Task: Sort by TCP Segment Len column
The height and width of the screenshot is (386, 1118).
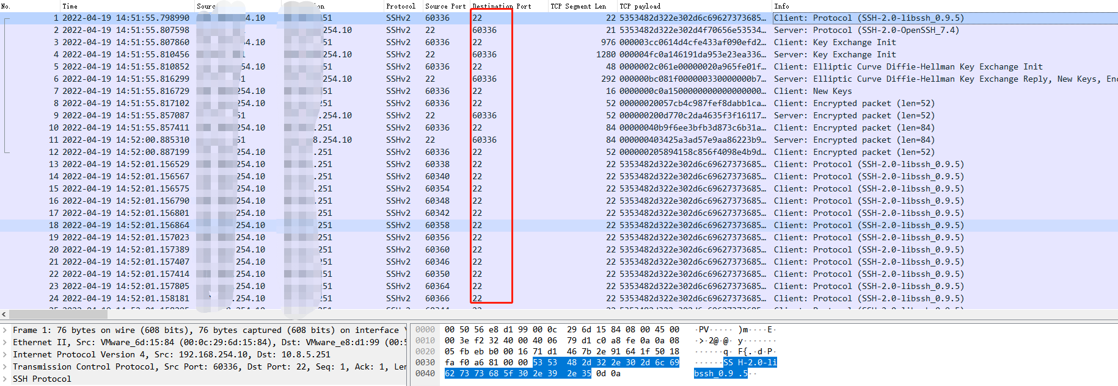Action: click(577, 6)
